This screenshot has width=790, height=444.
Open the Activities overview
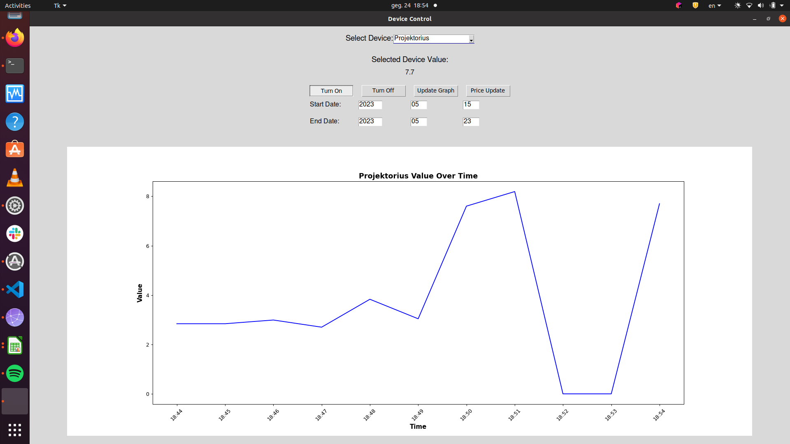[x=18, y=5]
